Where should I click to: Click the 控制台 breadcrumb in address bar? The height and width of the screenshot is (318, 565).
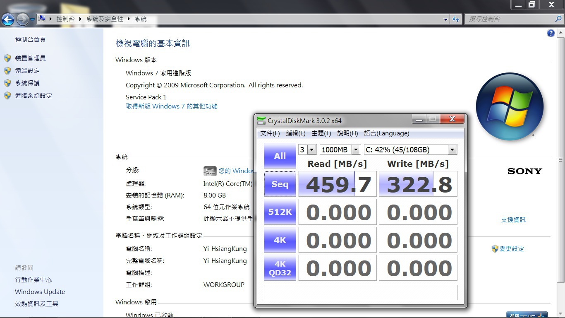65,19
